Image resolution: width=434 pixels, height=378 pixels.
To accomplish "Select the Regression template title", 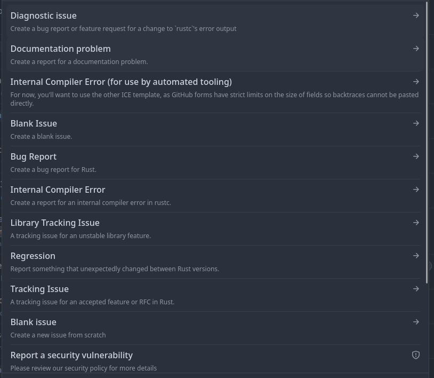I will (33, 256).
